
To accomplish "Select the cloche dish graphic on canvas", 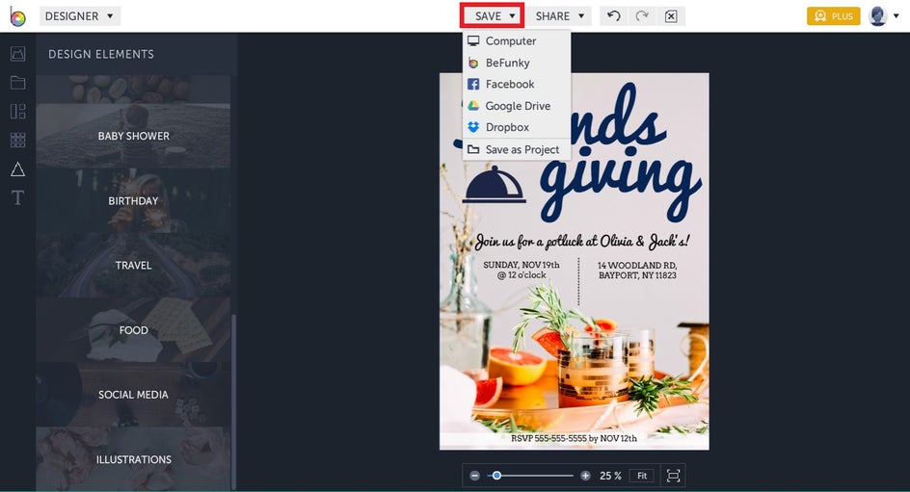I will point(494,186).
